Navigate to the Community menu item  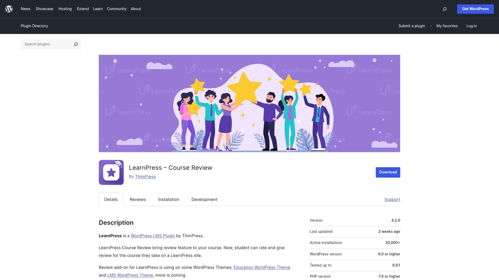tap(117, 9)
